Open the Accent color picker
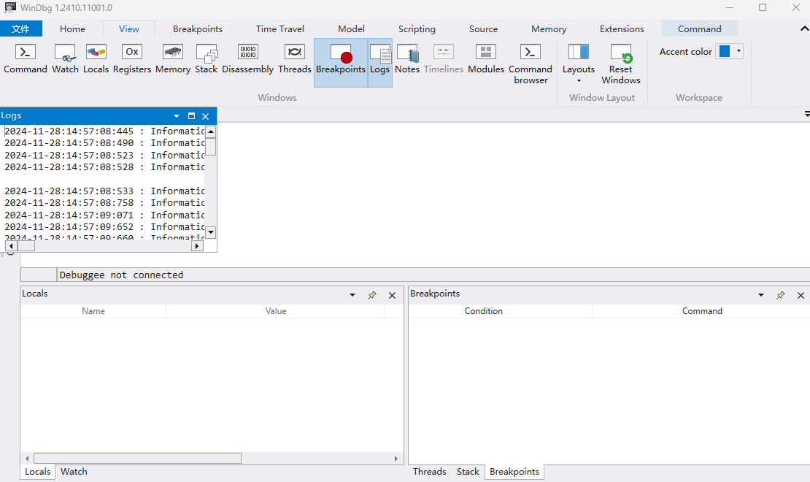 tap(729, 51)
